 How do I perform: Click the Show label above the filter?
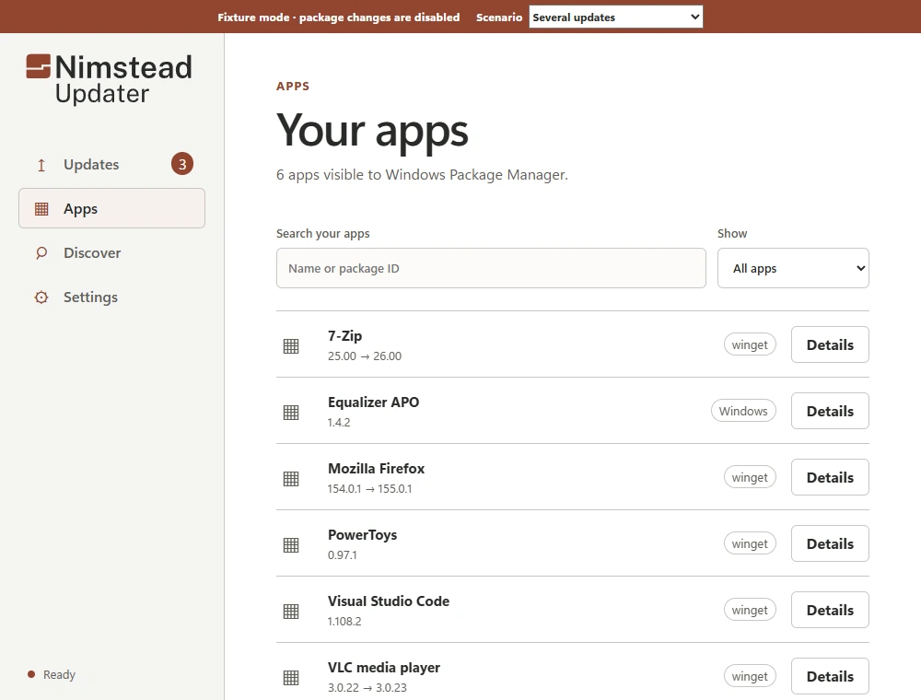[732, 233]
